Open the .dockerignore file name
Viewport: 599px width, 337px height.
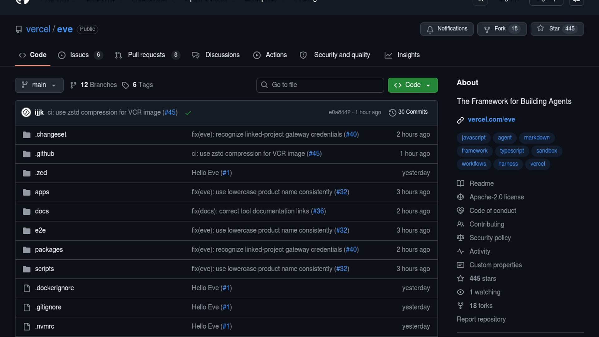point(55,288)
